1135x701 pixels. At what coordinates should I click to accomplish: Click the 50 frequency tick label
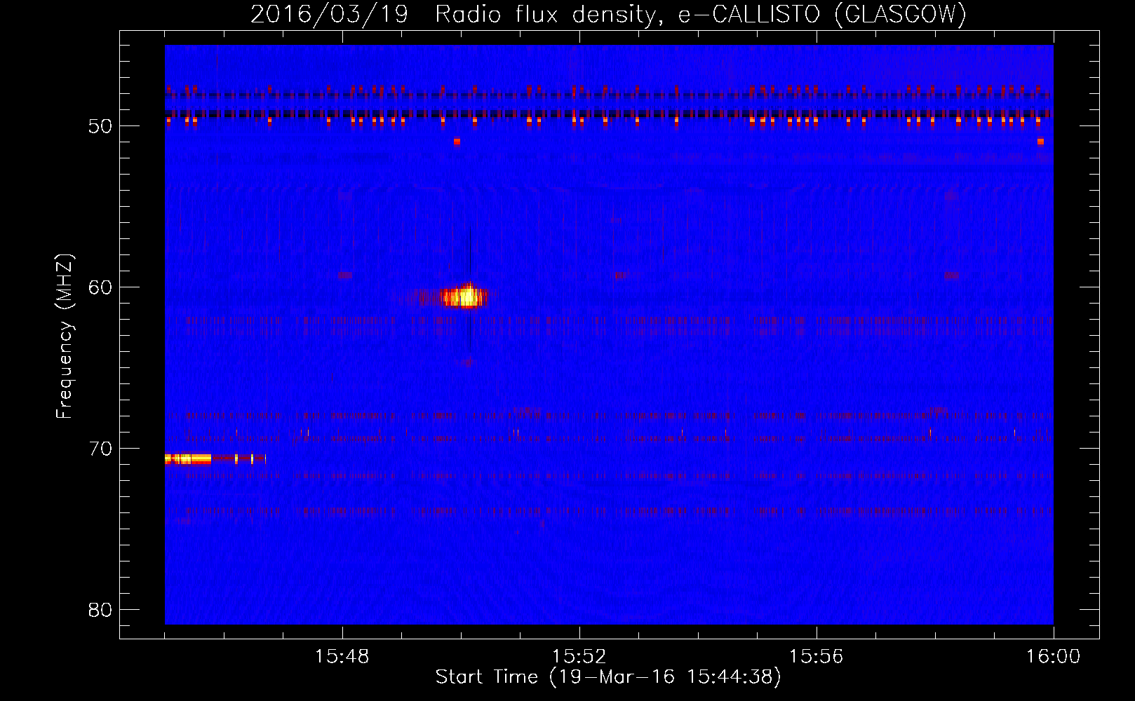(x=100, y=126)
